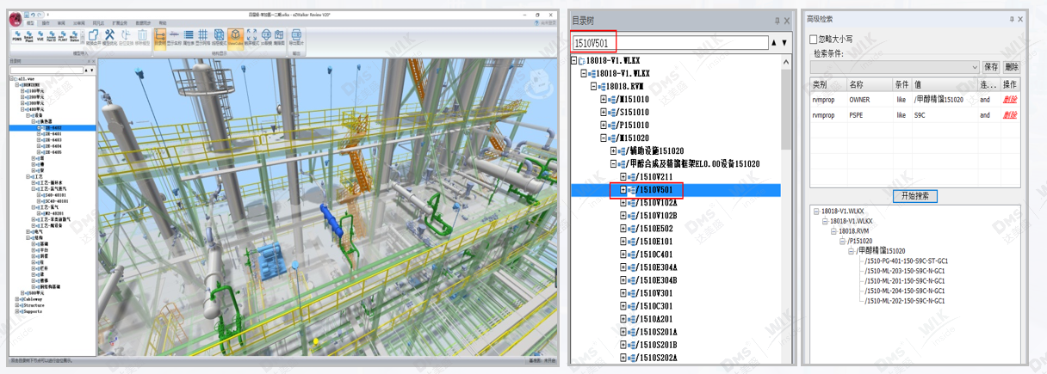Open the 属性表 list icon
The height and width of the screenshot is (374, 1047).
click(189, 36)
